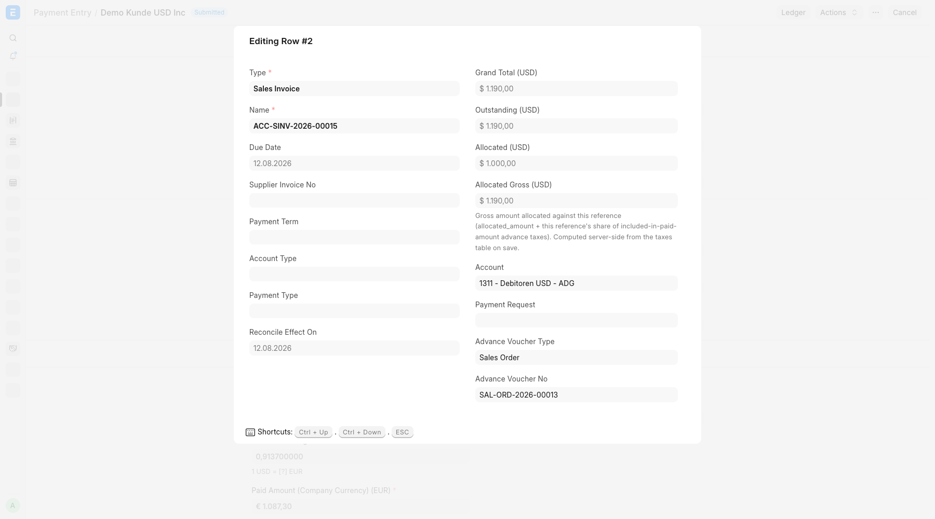Click the Ledger button

coord(793,12)
